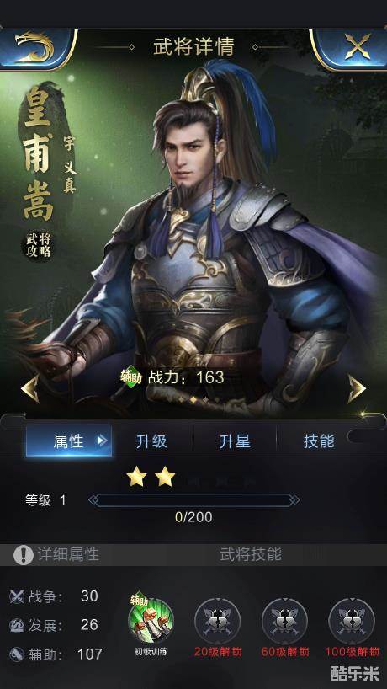This screenshot has width=387, height=689.
Task: Open the 武将攻略 guide badge
Action: 38,245
